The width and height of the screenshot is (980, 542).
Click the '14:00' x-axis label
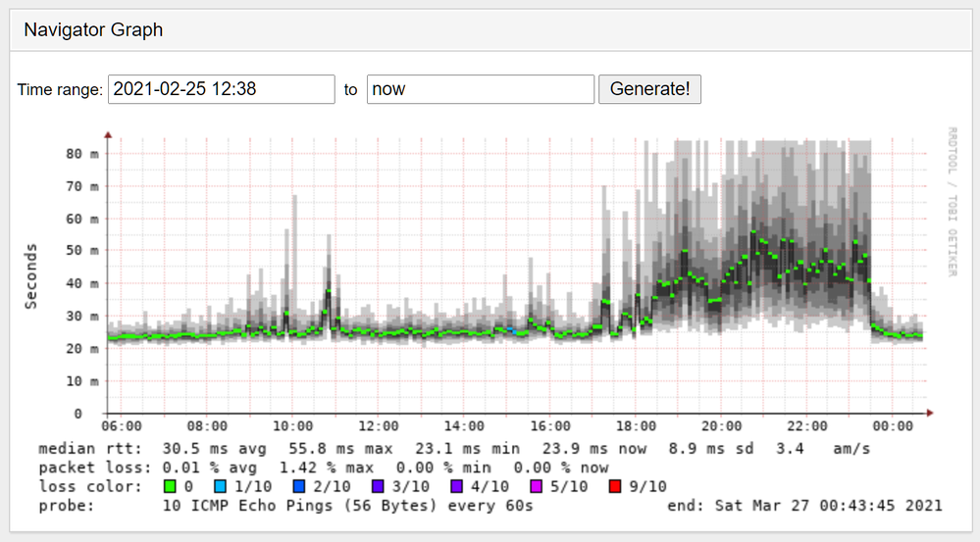tap(464, 426)
